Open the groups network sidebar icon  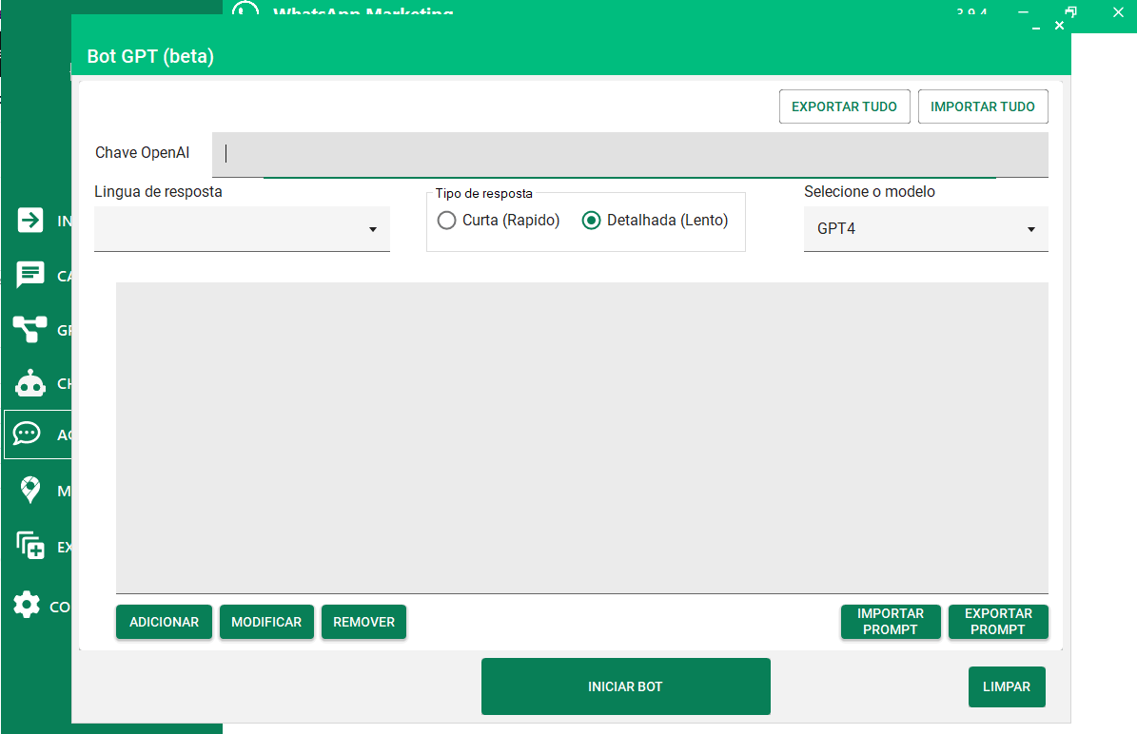[x=29, y=329]
